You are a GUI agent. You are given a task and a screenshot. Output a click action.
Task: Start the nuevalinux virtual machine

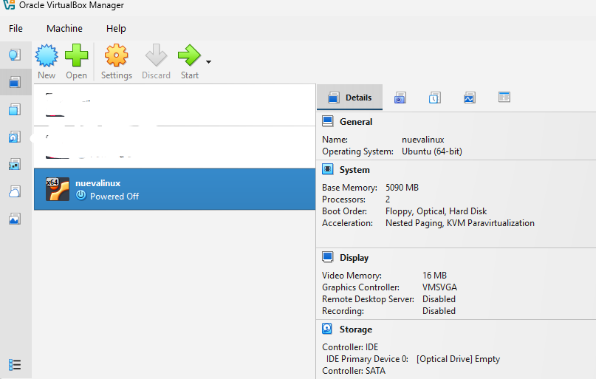[189, 62]
